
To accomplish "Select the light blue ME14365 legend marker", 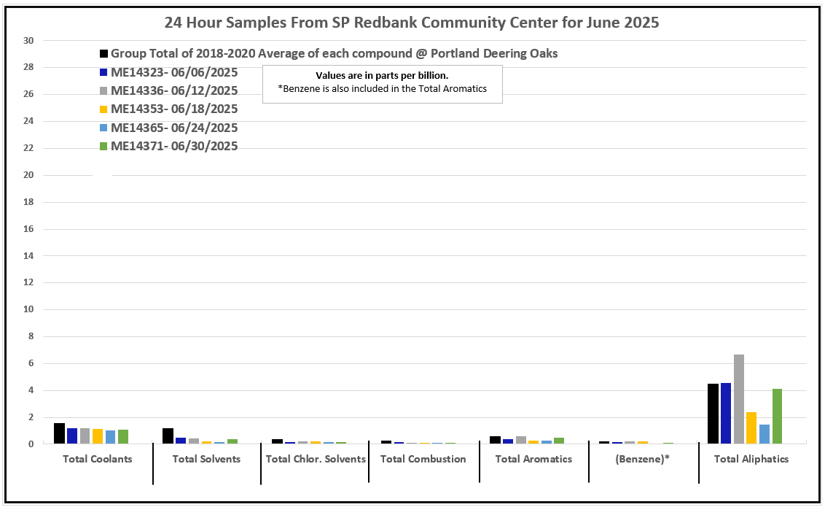I will pos(104,128).
